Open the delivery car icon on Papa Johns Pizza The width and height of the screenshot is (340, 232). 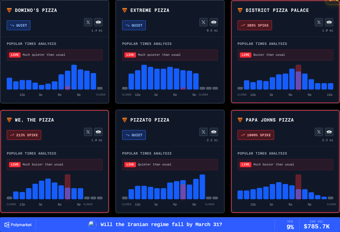(329, 132)
